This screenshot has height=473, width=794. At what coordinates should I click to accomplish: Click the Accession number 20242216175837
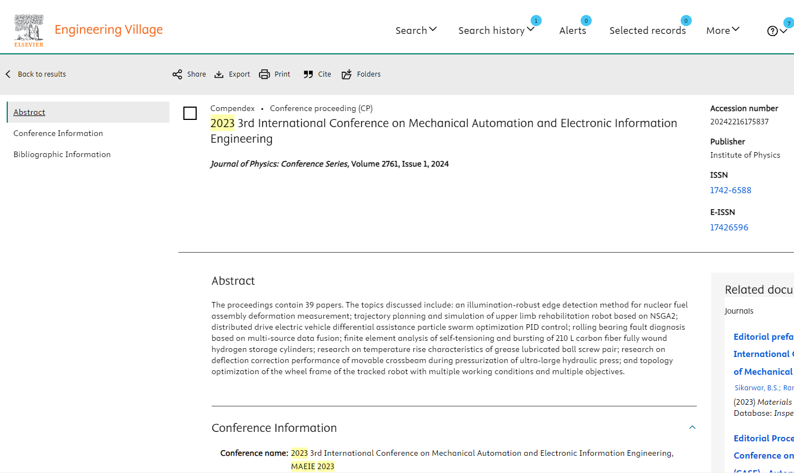(x=740, y=122)
